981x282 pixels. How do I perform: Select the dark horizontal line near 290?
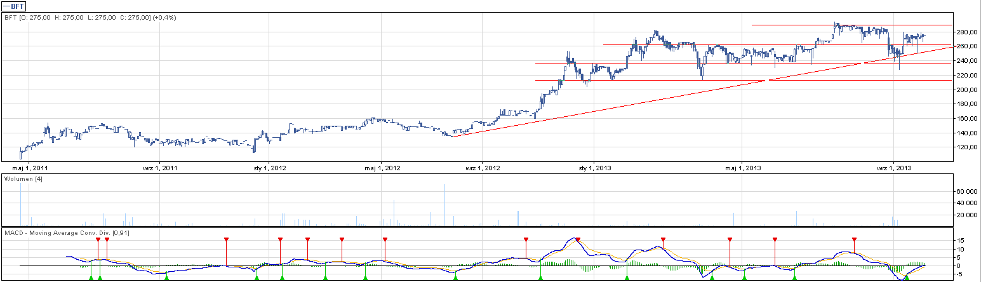point(852,25)
